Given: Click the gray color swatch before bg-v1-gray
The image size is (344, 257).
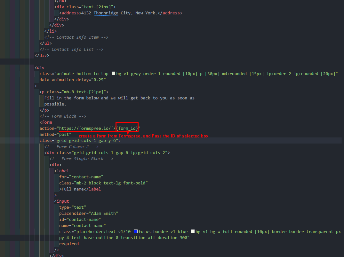Looking at the screenshot, I should click(x=113, y=73).
